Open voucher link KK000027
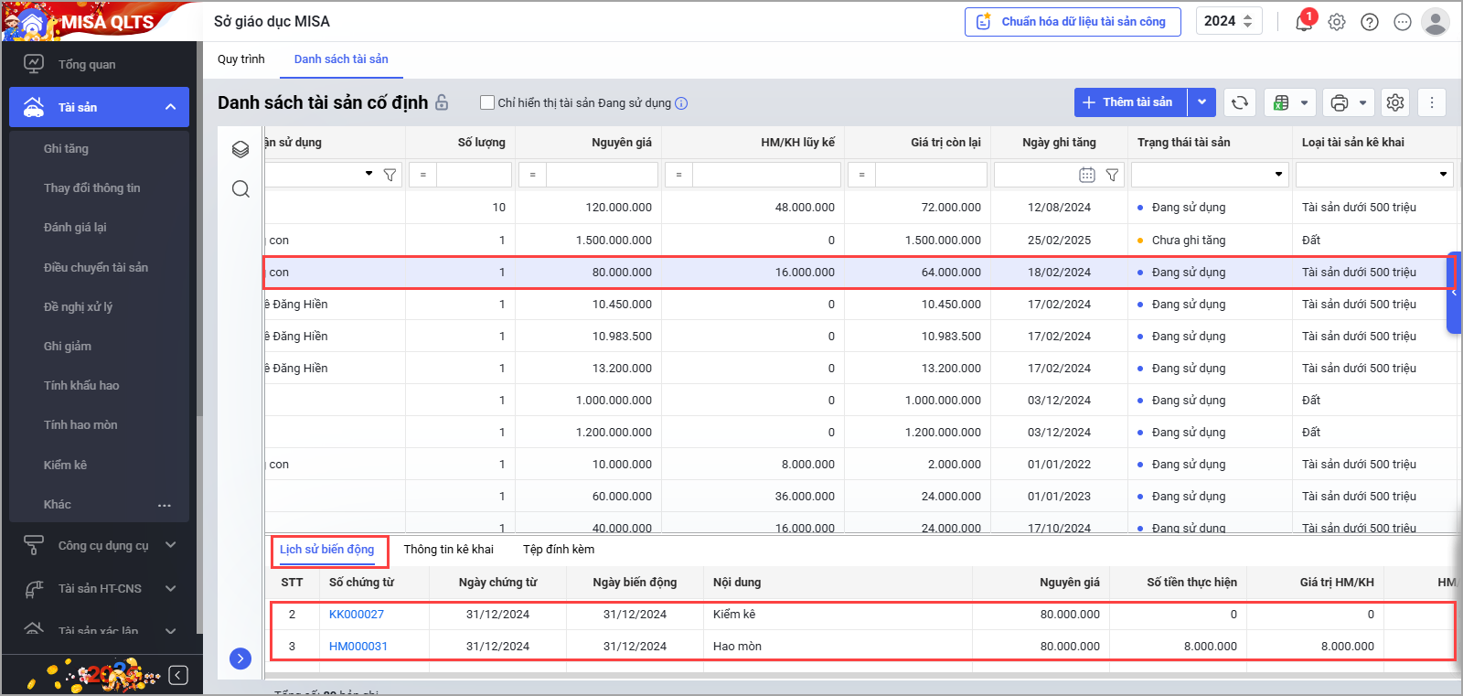Viewport: 1463px width, 696px height. (x=356, y=615)
